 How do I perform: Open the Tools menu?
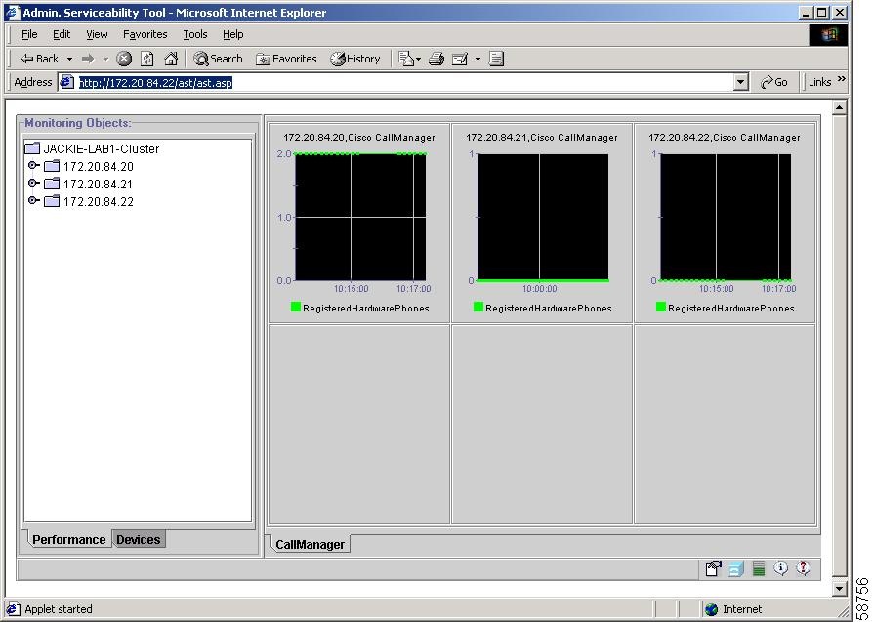pyautogui.click(x=195, y=34)
